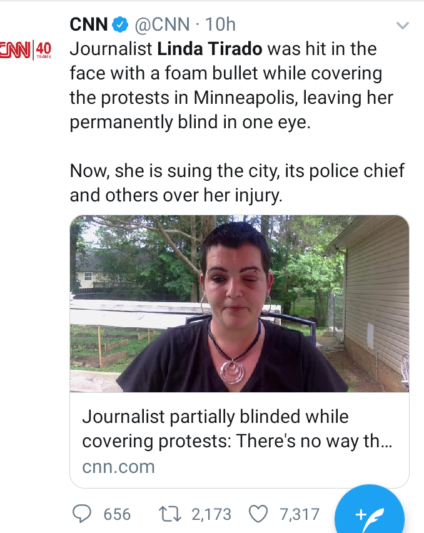Click the 2,173 retweets count
The width and height of the screenshot is (424, 533).
211,514
